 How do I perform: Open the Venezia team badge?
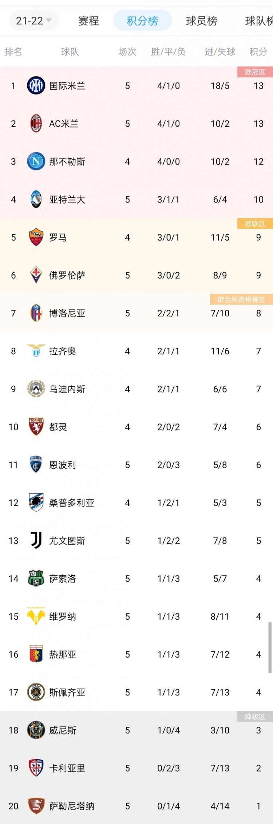(35, 730)
